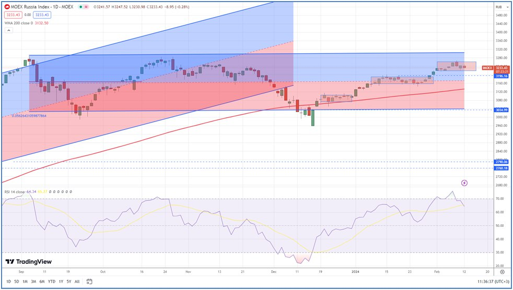Click the lightning bolt icon on the chart
Image resolution: width=513 pixels, height=290 pixels.
coord(464,183)
